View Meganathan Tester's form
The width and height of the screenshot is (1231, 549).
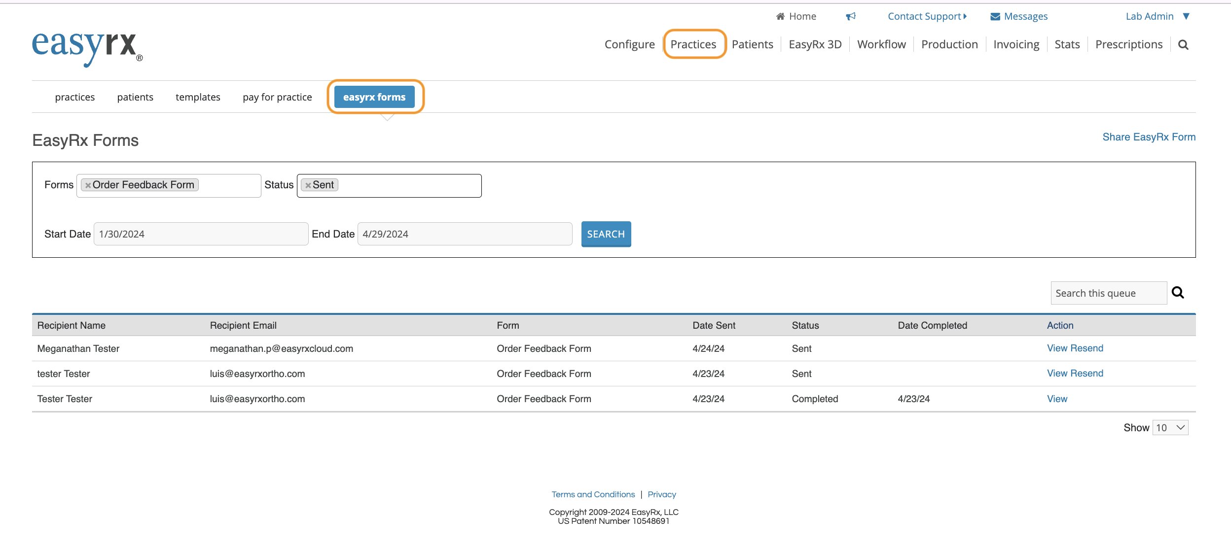point(1057,348)
